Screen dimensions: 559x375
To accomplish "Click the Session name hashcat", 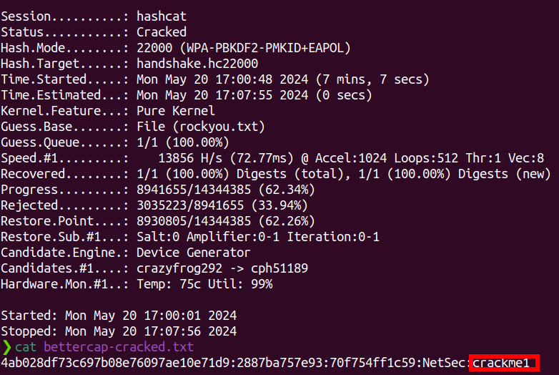I will pos(162,16).
